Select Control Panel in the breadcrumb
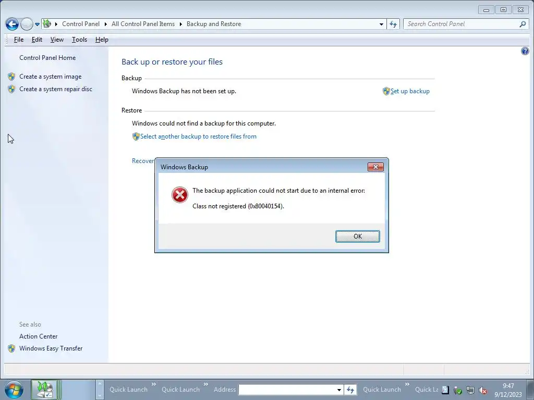The image size is (534, 400). (81, 24)
